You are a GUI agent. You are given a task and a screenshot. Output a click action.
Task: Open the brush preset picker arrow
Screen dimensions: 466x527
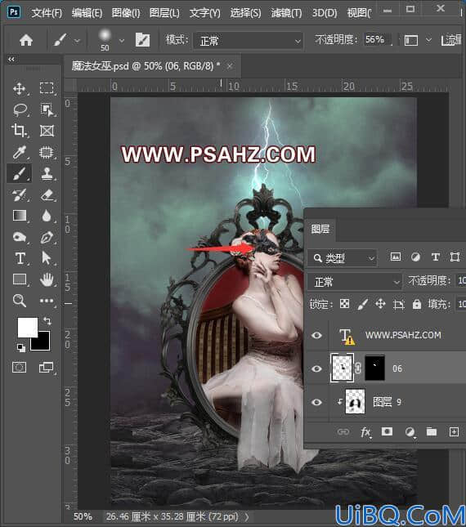pos(122,41)
